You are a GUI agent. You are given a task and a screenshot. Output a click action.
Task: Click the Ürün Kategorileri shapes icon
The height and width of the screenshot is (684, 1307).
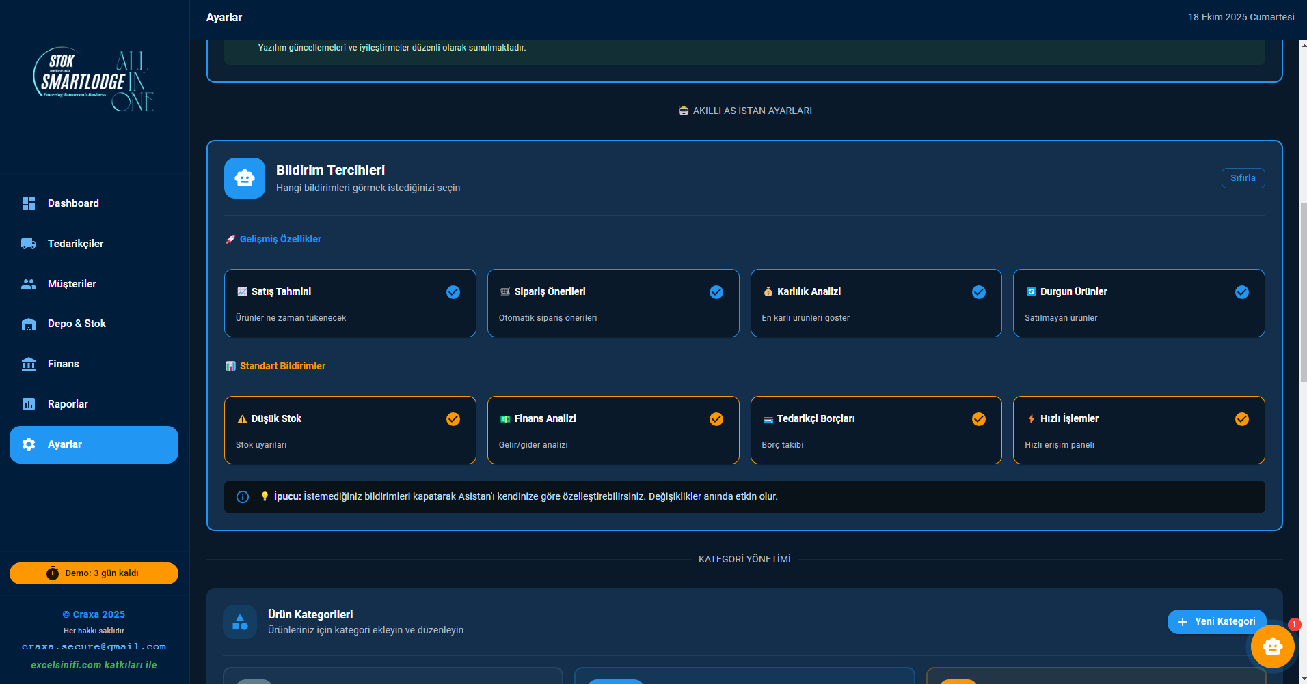(240, 622)
